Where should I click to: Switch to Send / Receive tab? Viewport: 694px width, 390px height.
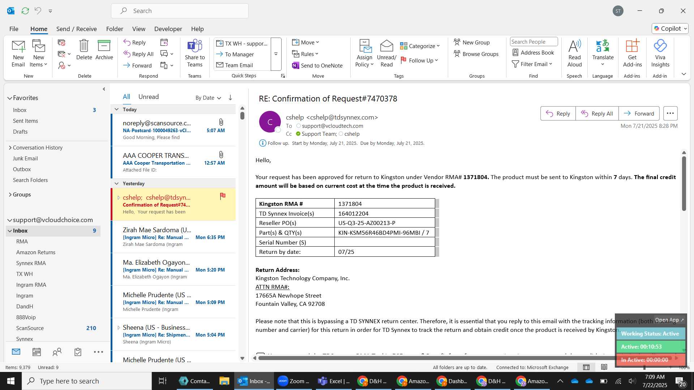tap(76, 29)
